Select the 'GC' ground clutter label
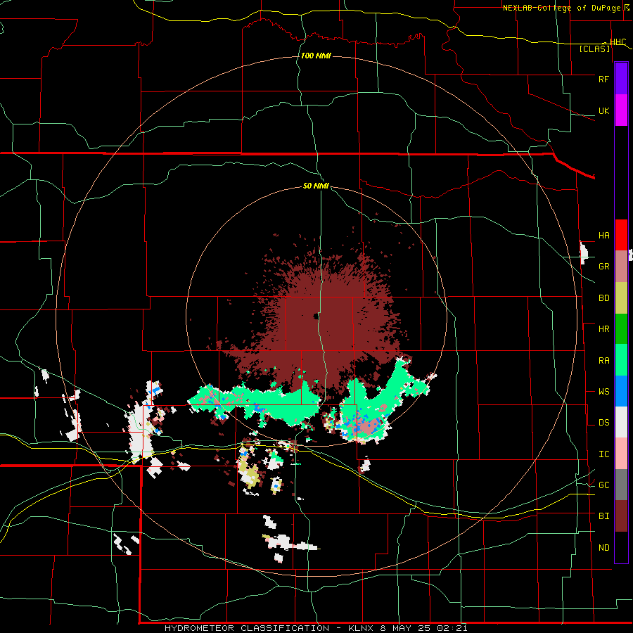This screenshot has height=633, width=633. pyautogui.click(x=603, y=485)
